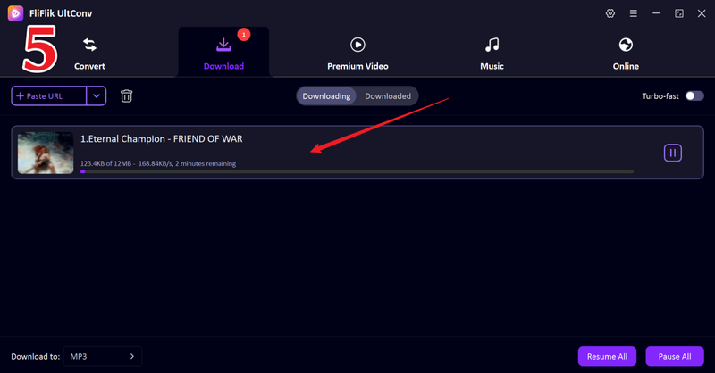Open the settings gear icon
The height and width of the screenshot is (373, 715).
point(610,13)
